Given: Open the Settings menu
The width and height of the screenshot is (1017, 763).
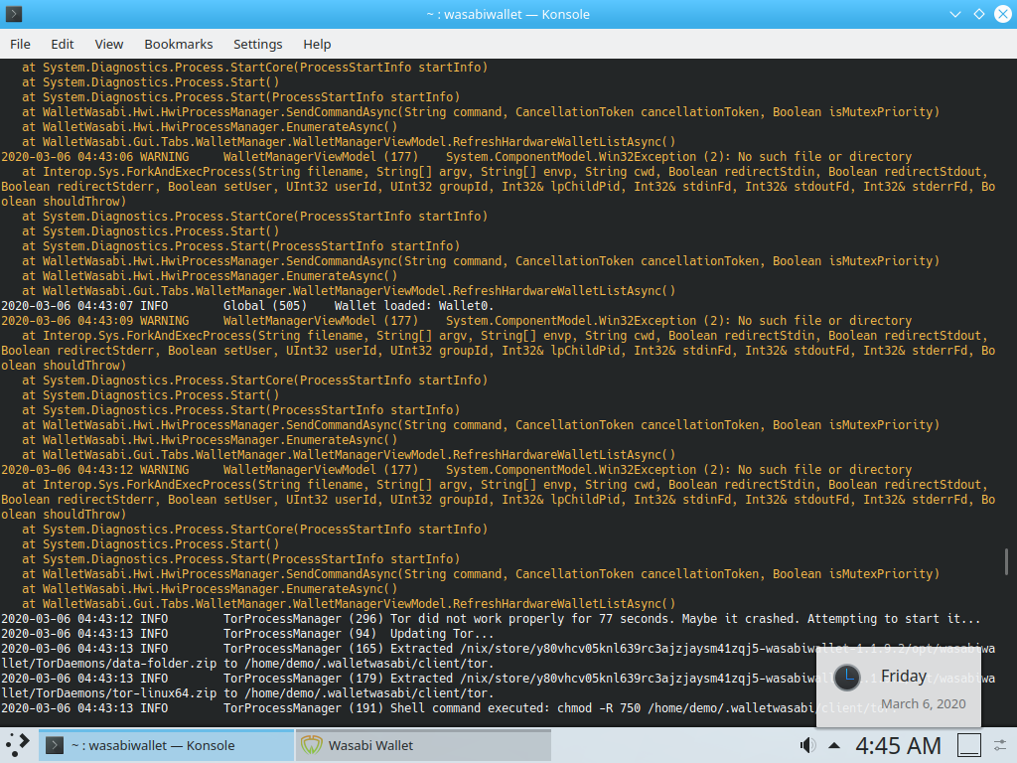Looking at the screenshot, I should coord(257,44).
